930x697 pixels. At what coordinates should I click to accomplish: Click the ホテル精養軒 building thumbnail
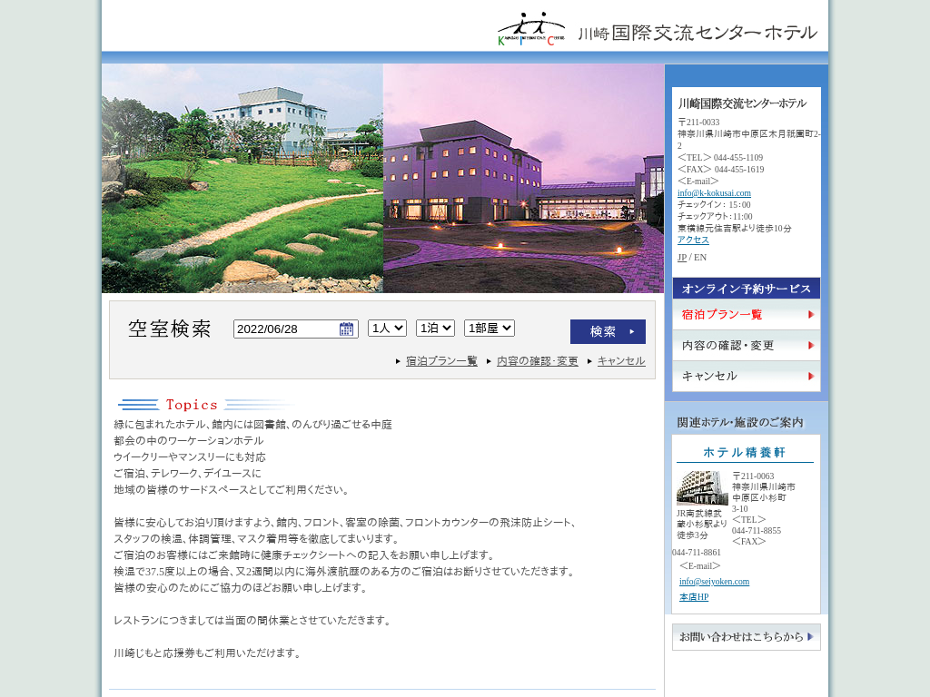tap(702, 488)
